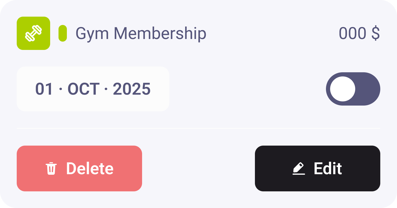Select the year "2025" in the date
Image resolution: width=397 pixels, height=208 pixels.
coord(132,89)
